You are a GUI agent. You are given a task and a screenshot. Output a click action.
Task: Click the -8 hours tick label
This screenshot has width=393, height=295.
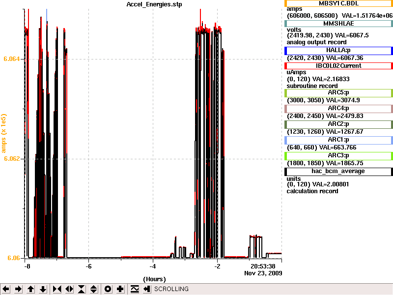(27, 266)
